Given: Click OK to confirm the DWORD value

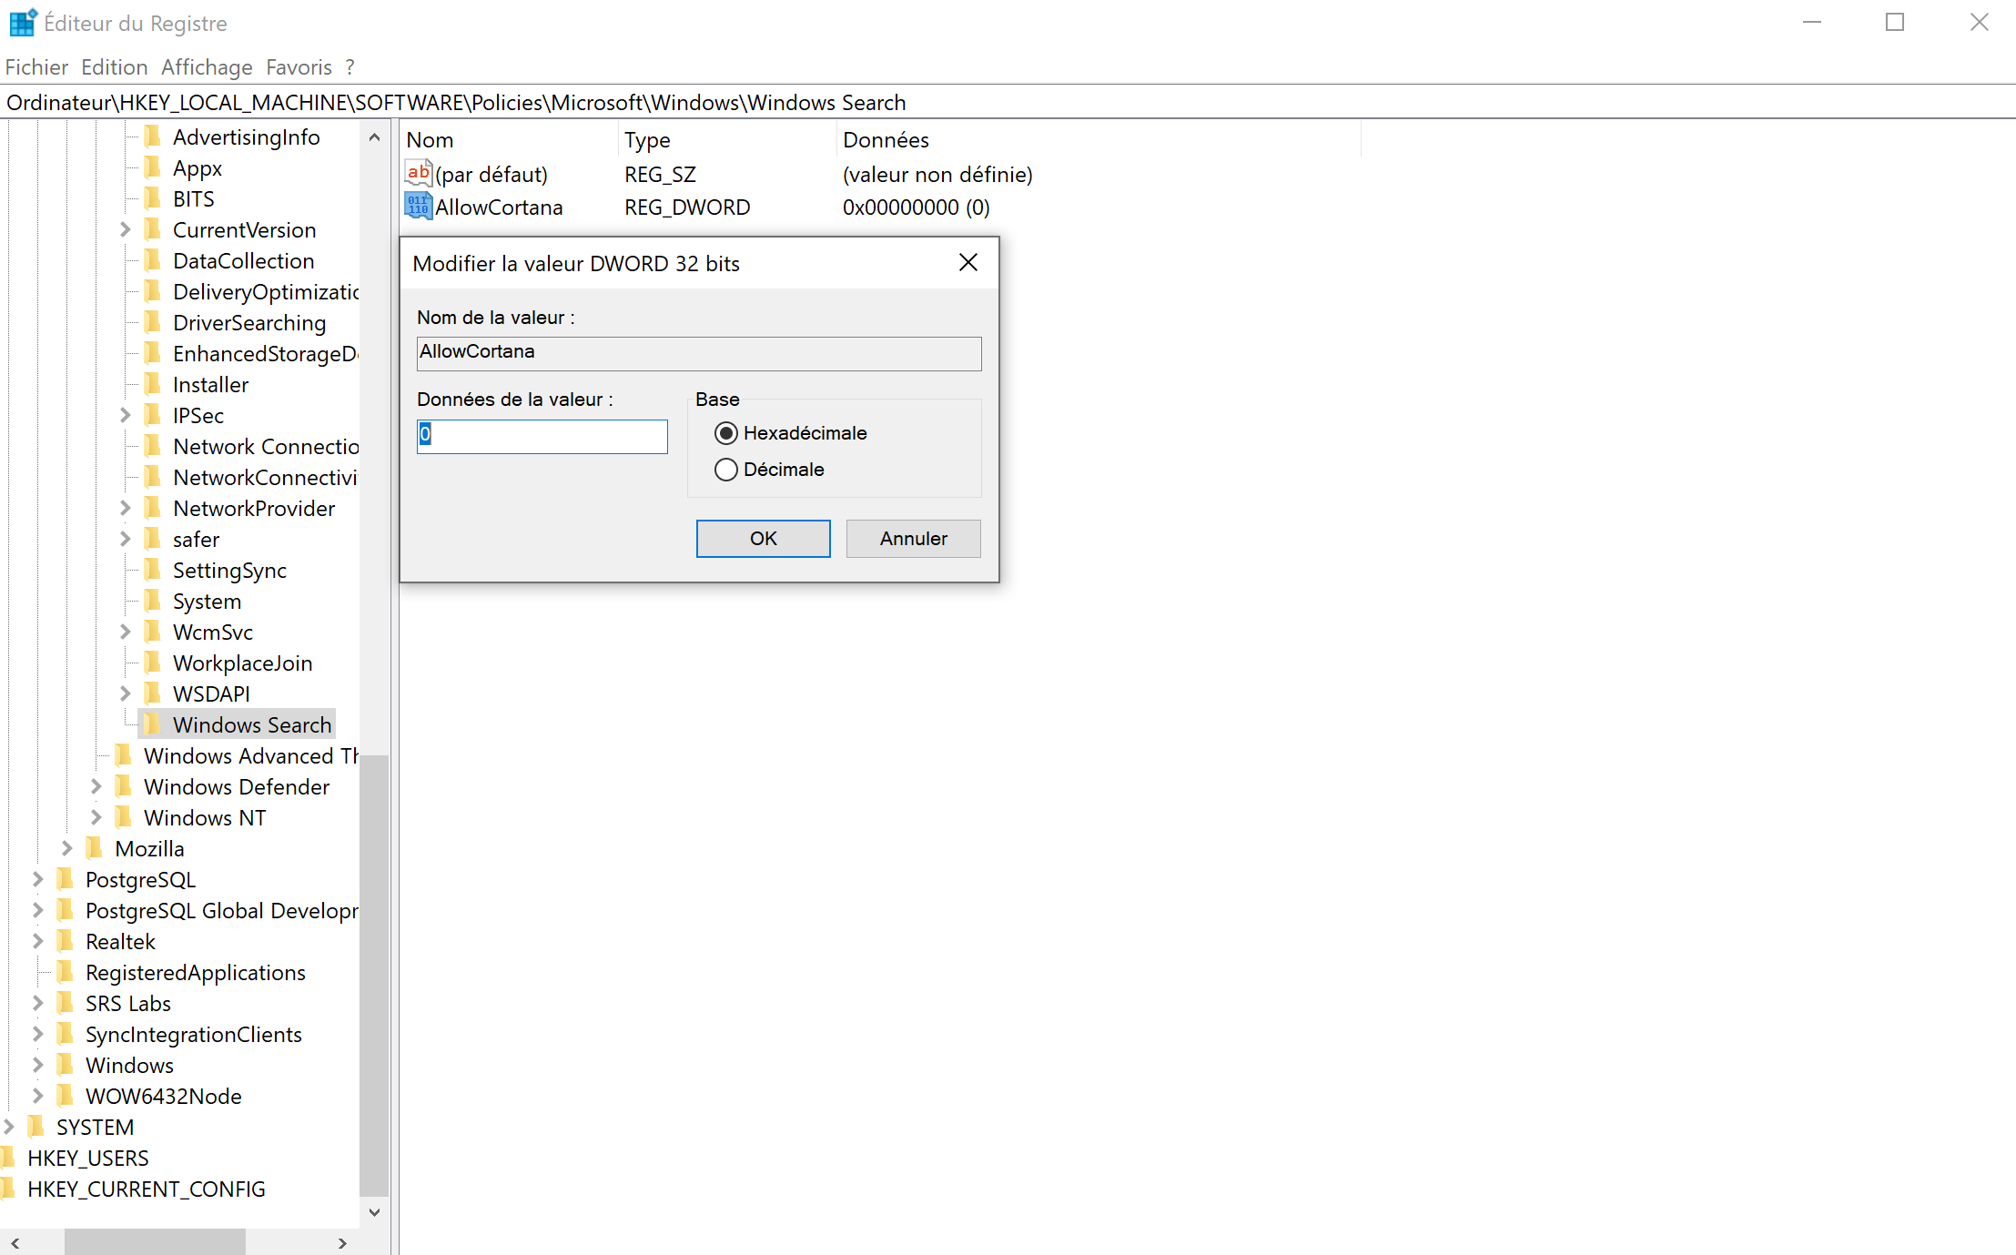Looking at the screenshot, I should click(763, 536).
